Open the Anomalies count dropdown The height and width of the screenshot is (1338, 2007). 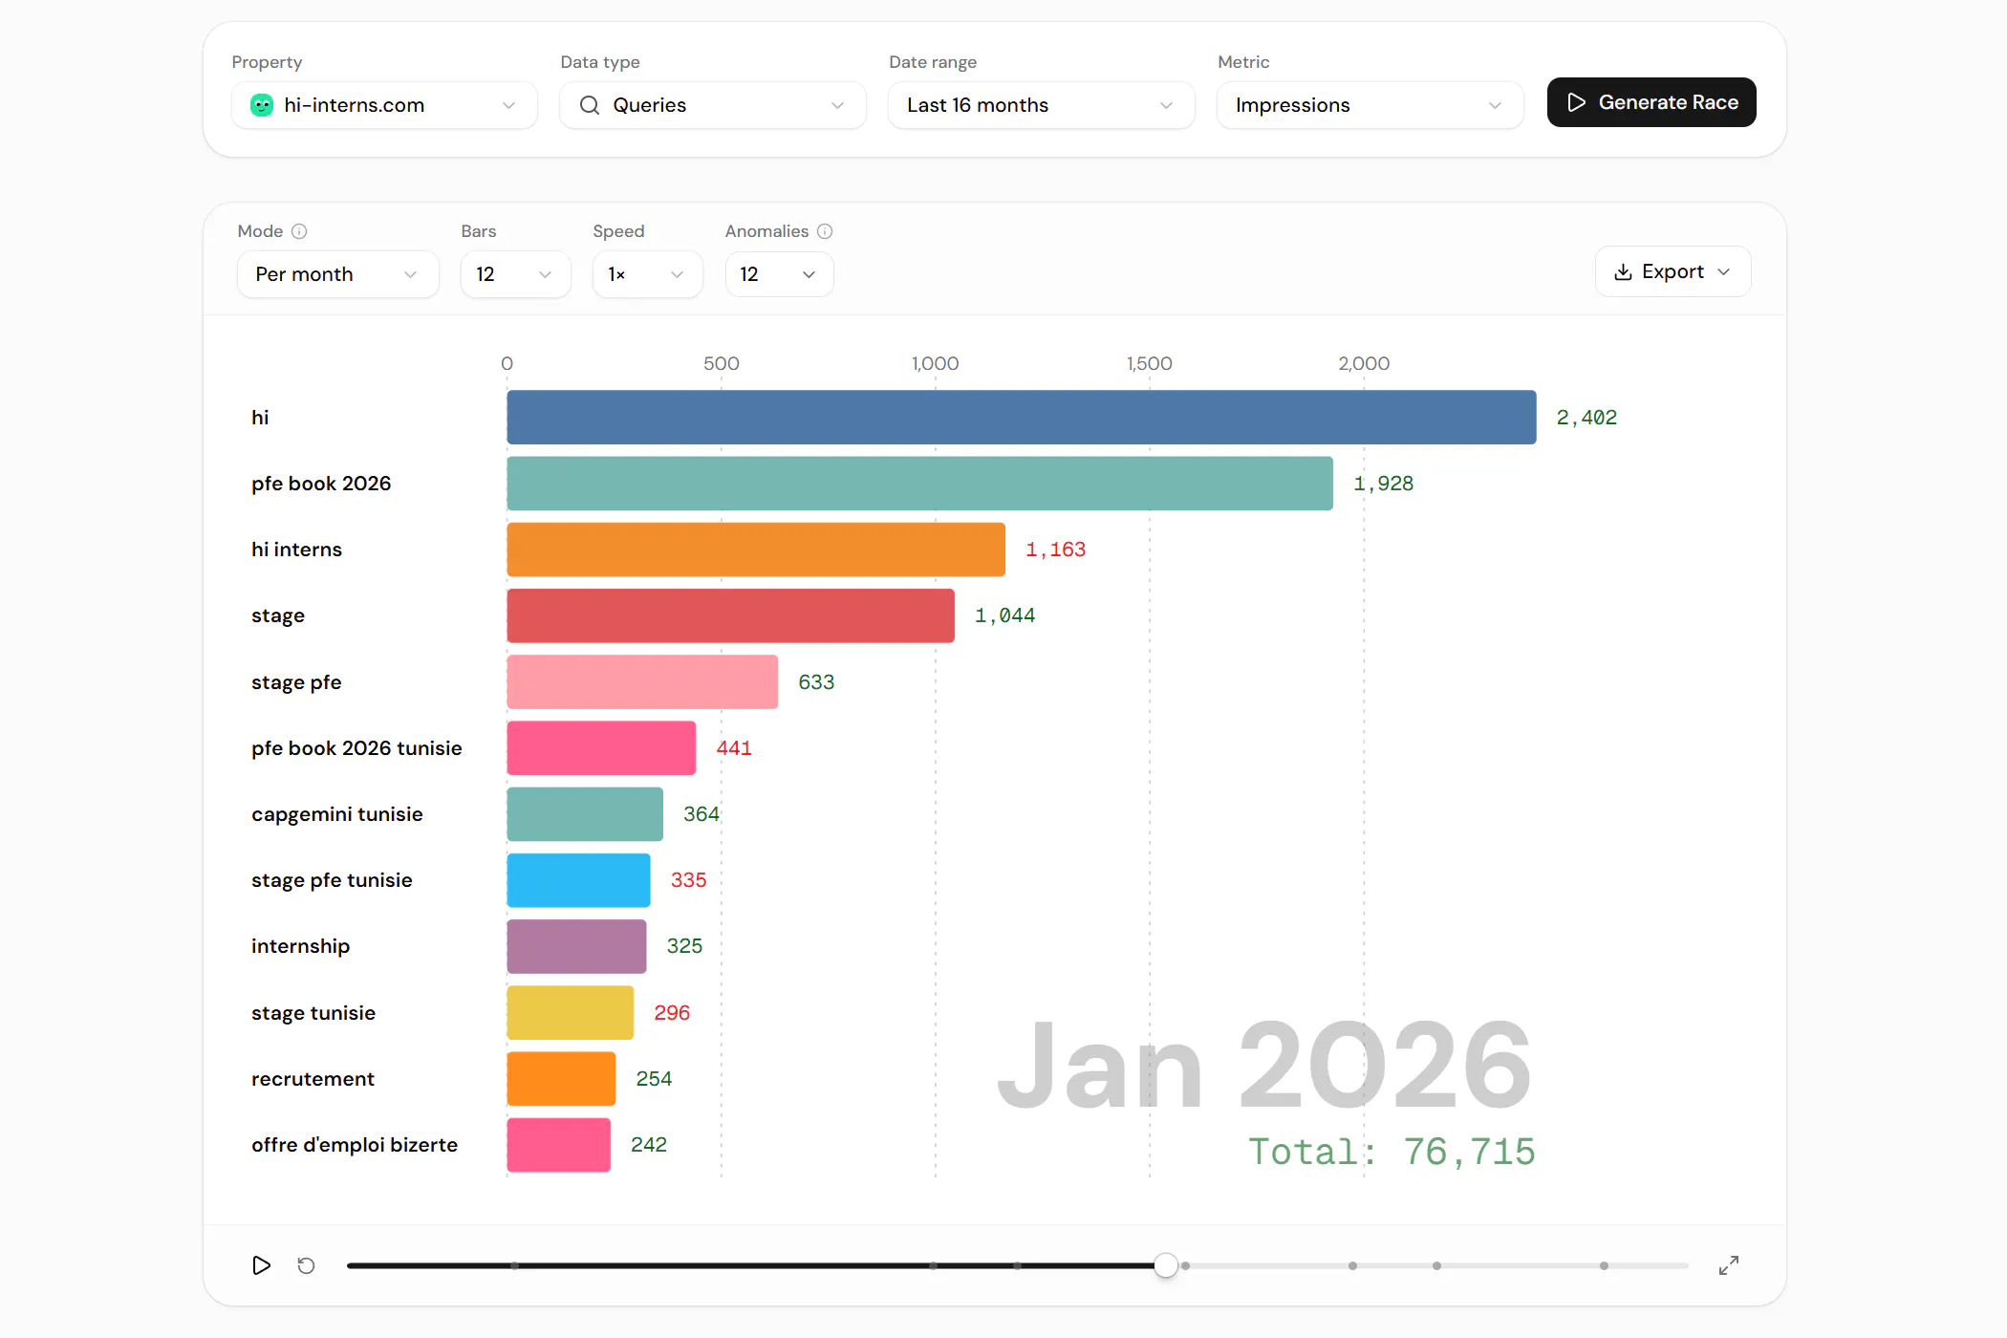pos(780,274)
